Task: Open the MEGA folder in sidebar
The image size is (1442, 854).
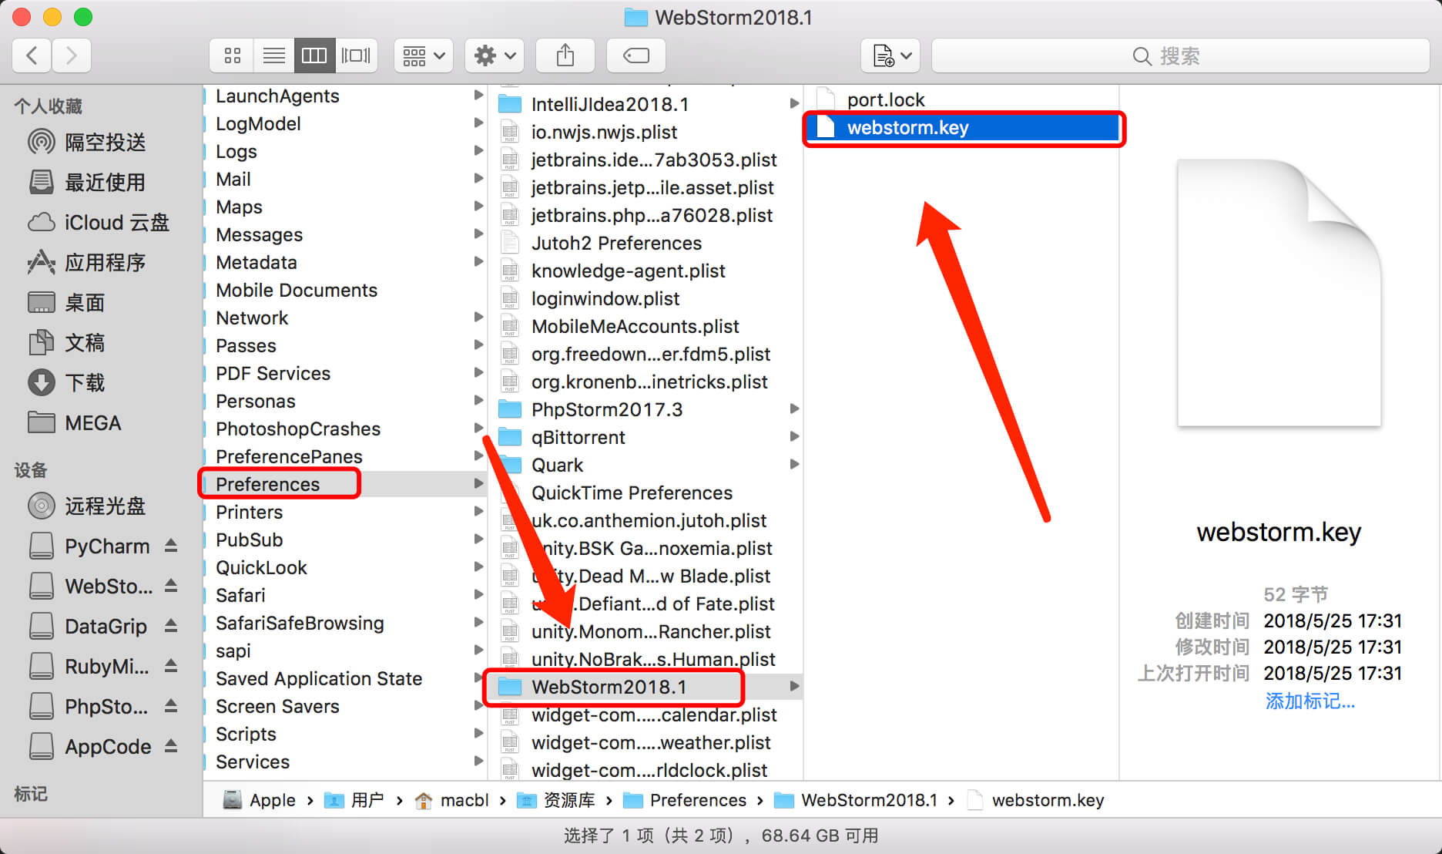Action: (x=75, y=423)
